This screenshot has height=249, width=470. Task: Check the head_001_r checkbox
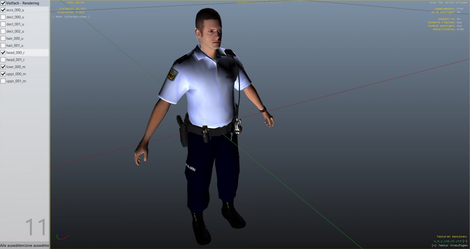click(3, 60)
